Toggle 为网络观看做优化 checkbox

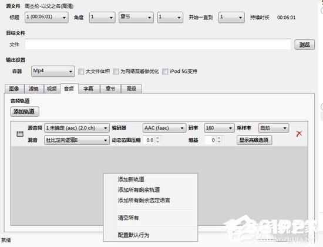coord(116,72)
